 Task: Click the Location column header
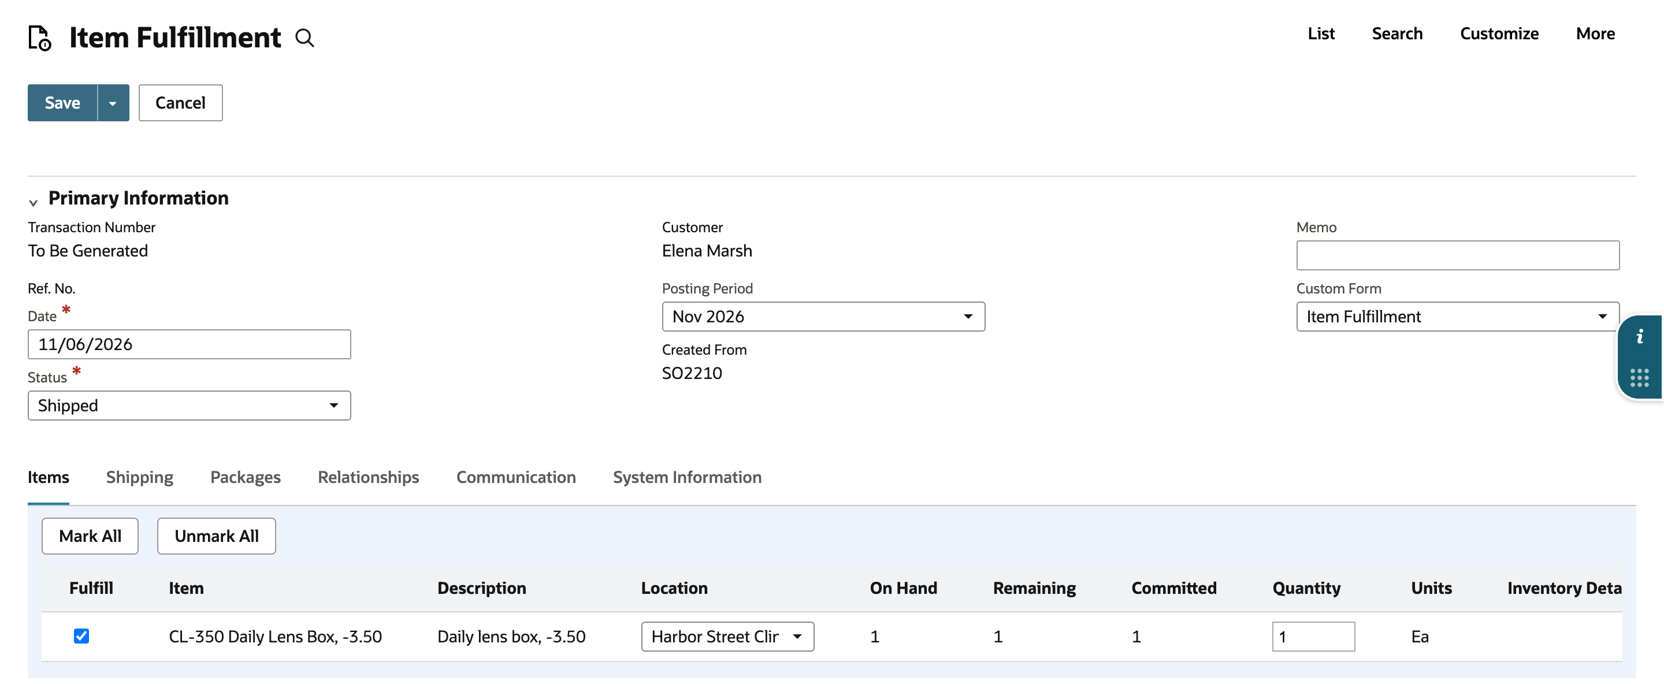click(674, 589)
